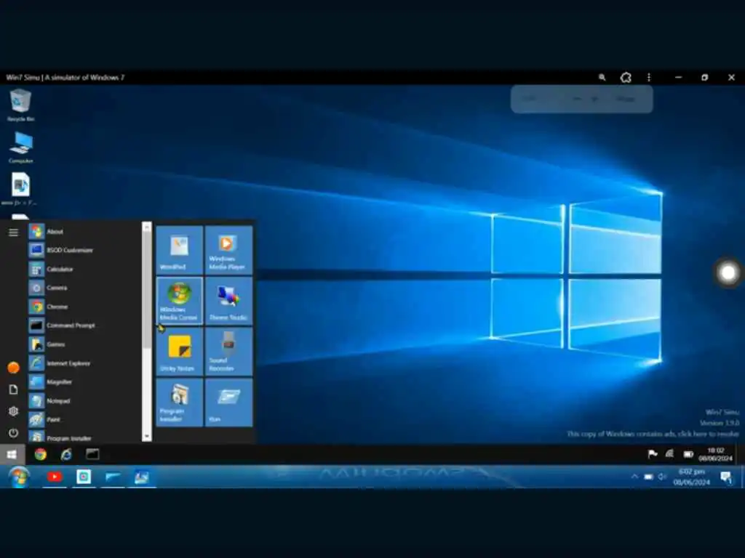Click the volume icon in the host tray
The height and width of the screenshot is (558, 745).
click(662, 477)
